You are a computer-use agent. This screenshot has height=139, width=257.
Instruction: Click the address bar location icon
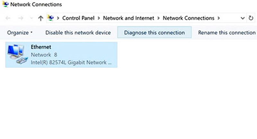(50, 18)
